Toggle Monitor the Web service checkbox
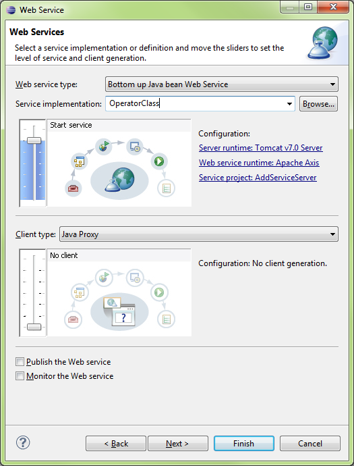Image resolution: width=354 pixels, height=466 pixels. (x=20, y=376)
